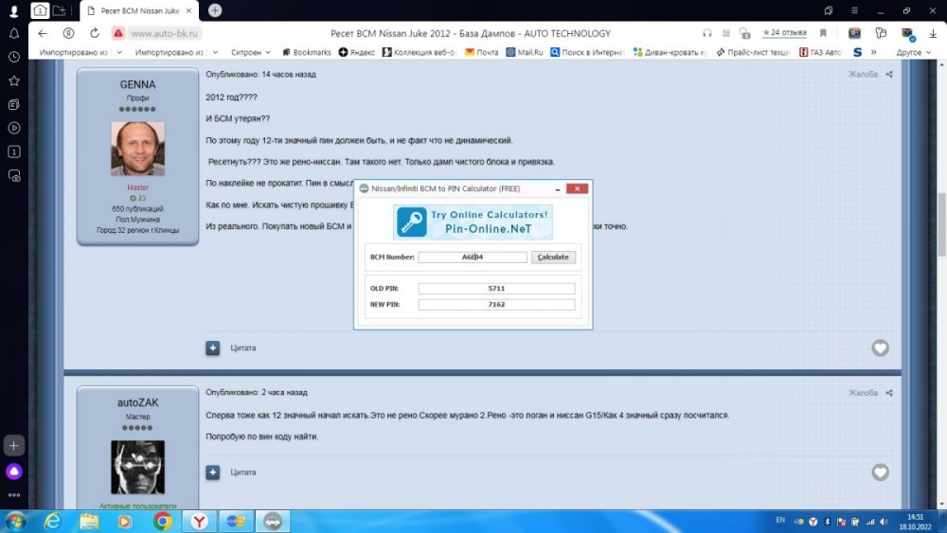Click address bar www.auto-bk.ru

point(164,33)
